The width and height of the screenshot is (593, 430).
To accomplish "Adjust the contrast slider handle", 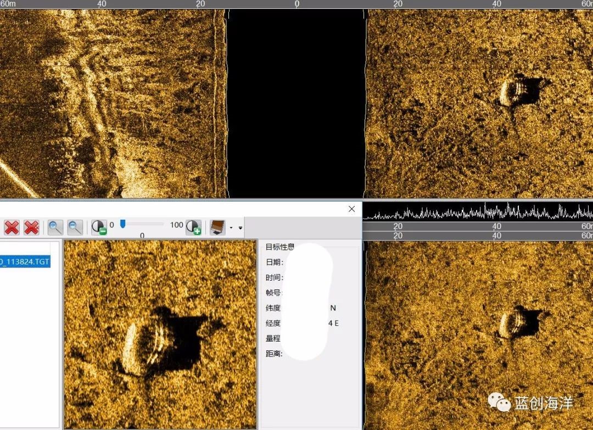I will [x=123, y=224].
